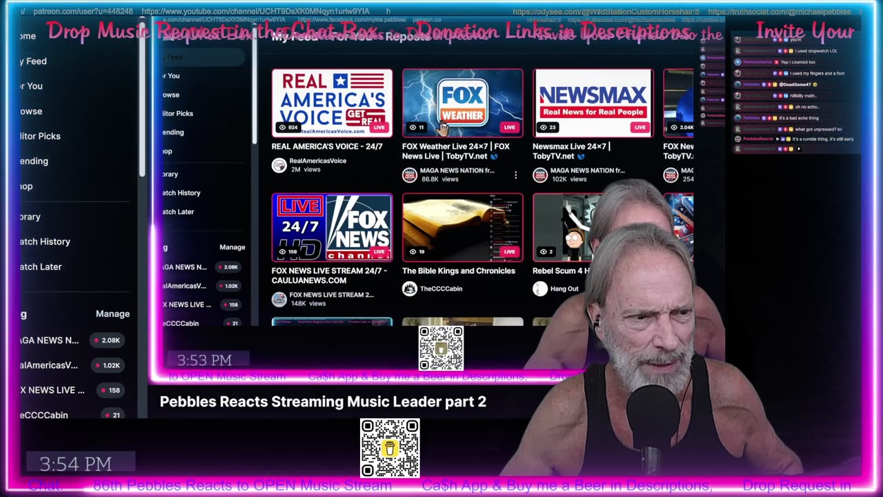Open three-dot menu under FOX Weather video

515,175
